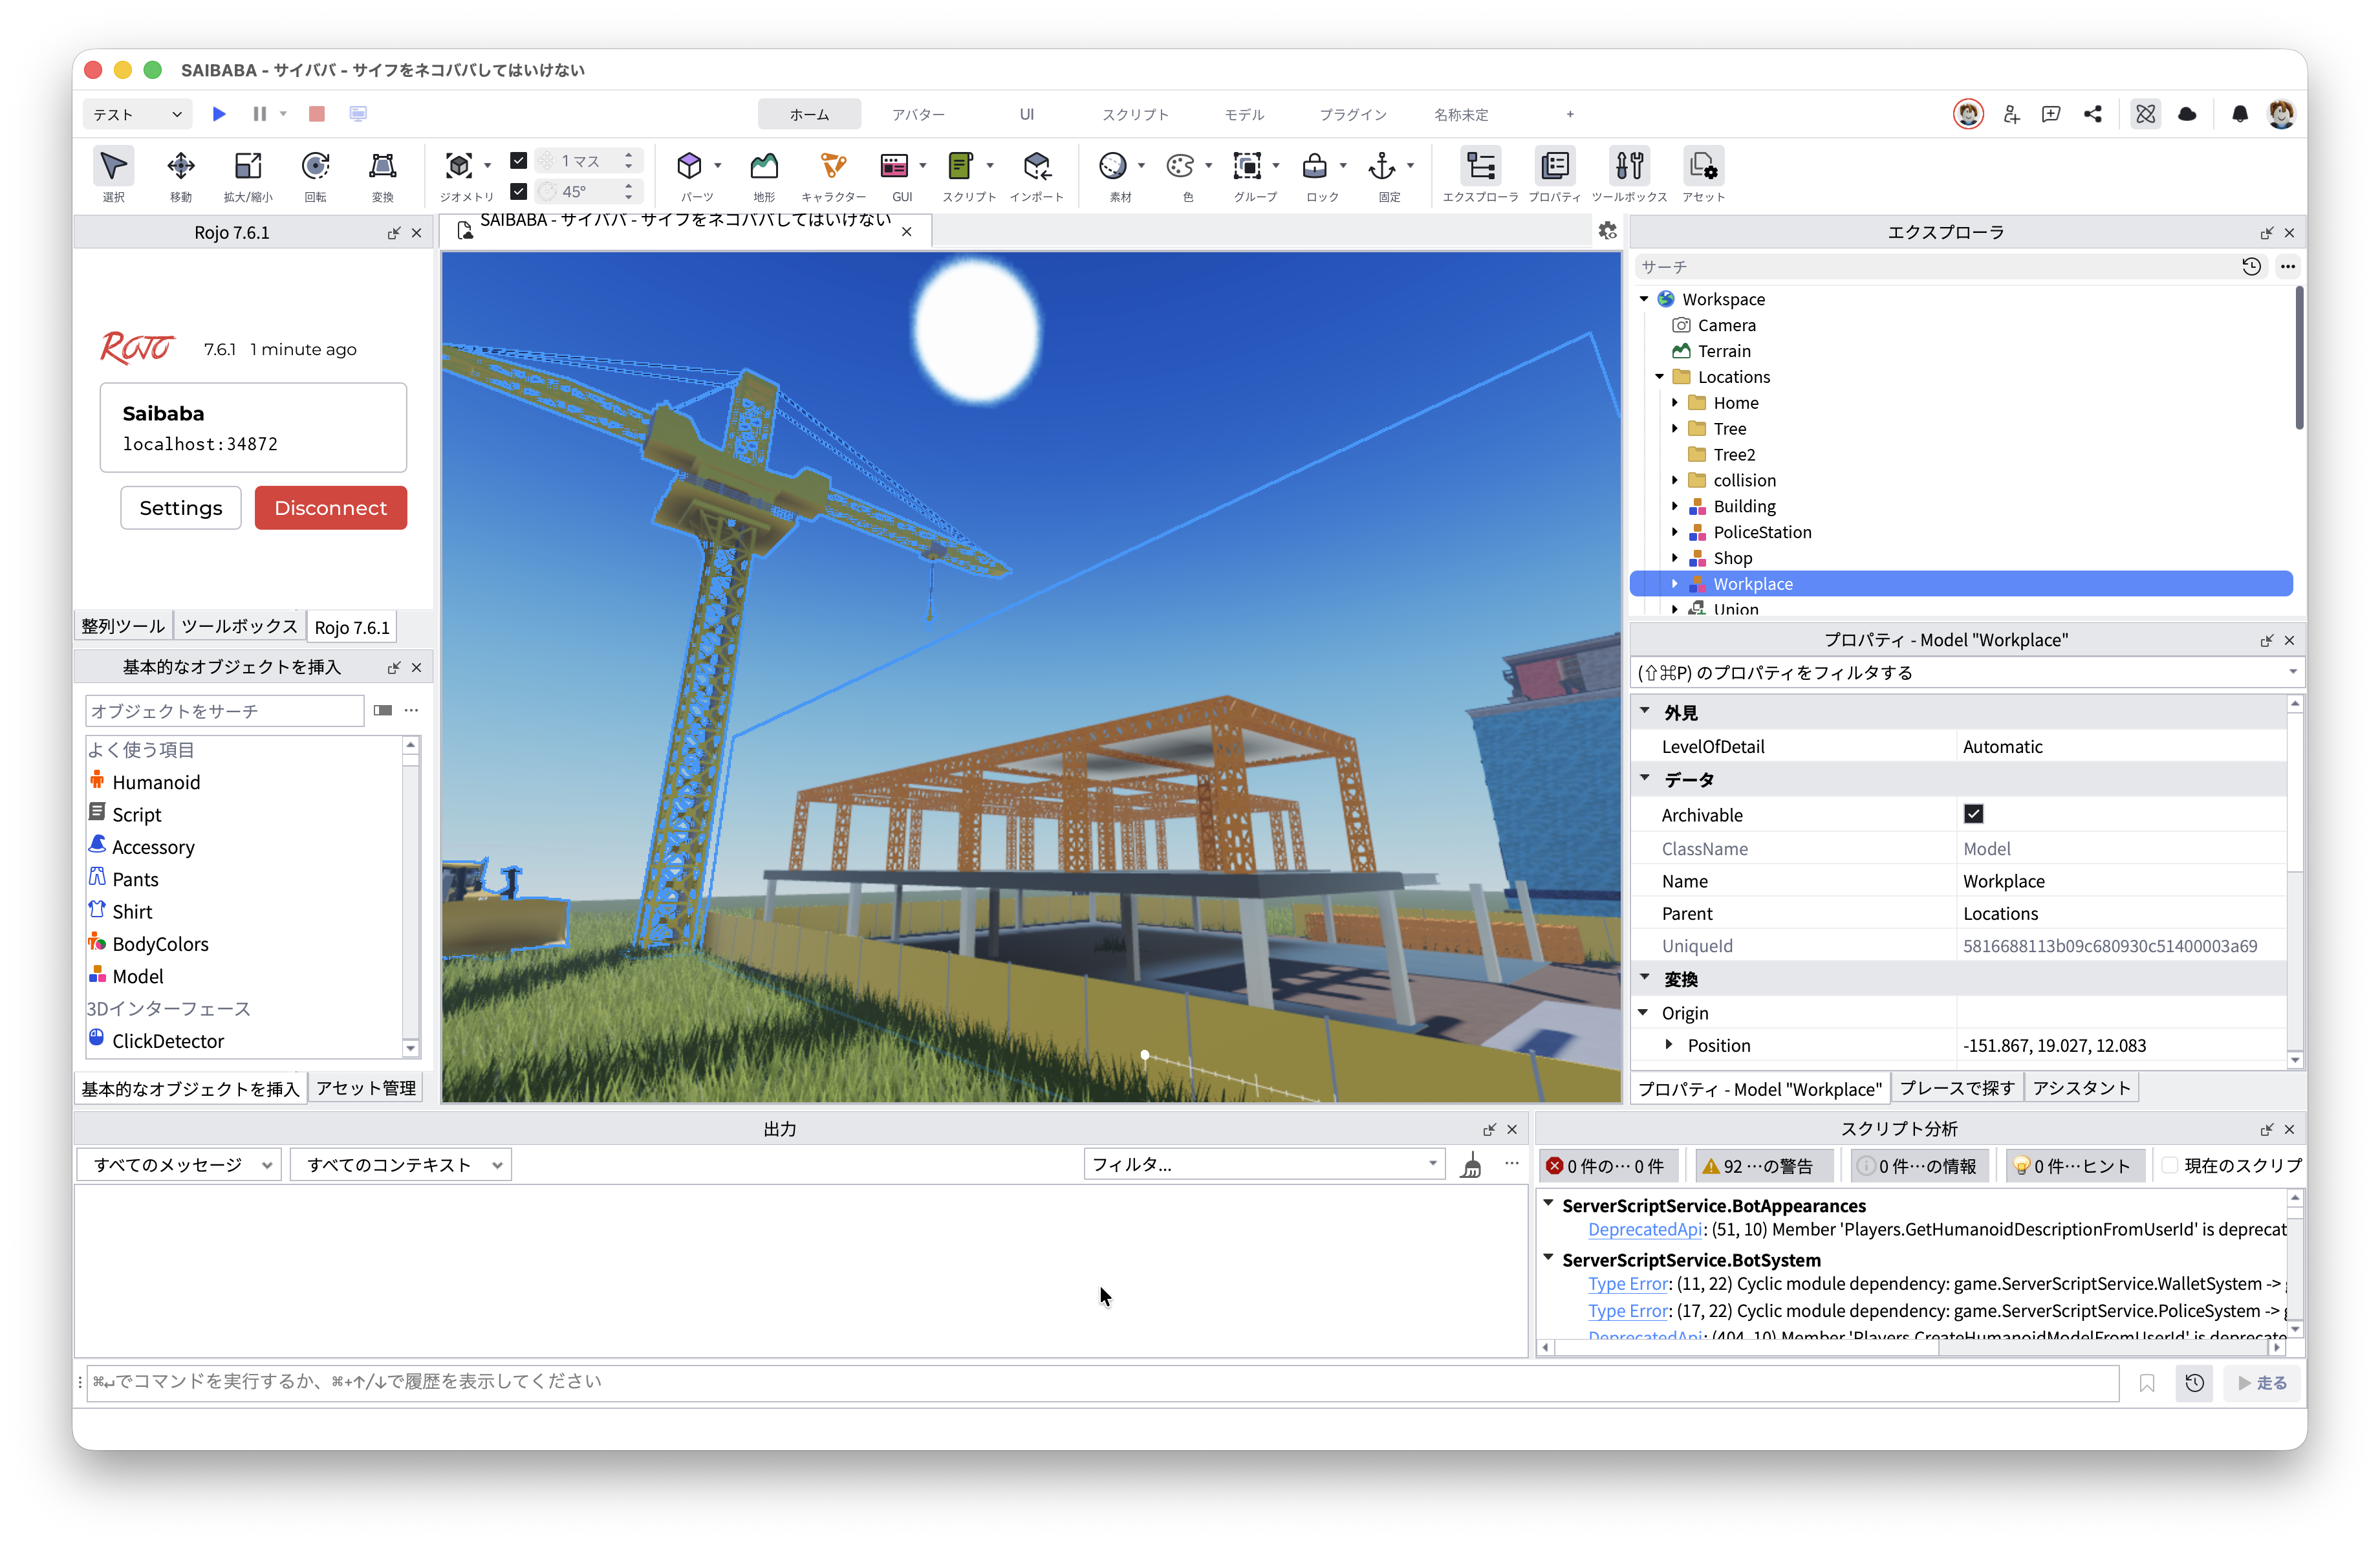Insert a パーツ (Part) cube icon
Viewport: 2380px width, 1546px height.
click(x=689, y=166)
